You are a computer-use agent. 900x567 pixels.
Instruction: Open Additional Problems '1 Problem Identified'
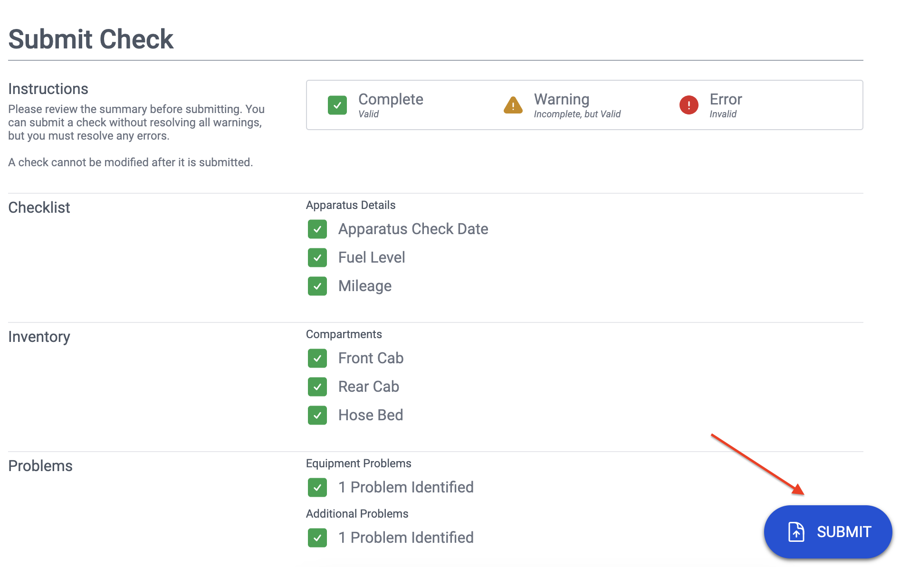point(406,538)
